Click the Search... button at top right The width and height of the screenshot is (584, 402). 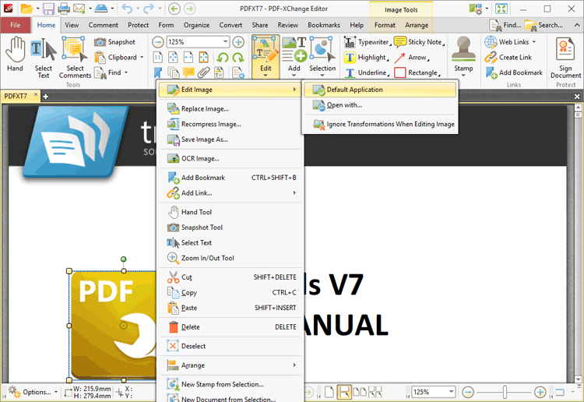pyautogui.click(x=544, y=25)
